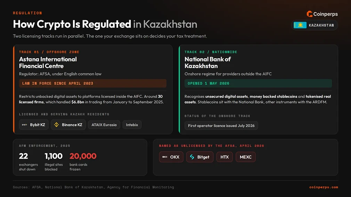The image size is (351, 197).
Task: Click the REGULATION category label
Action: click(27, 13)
